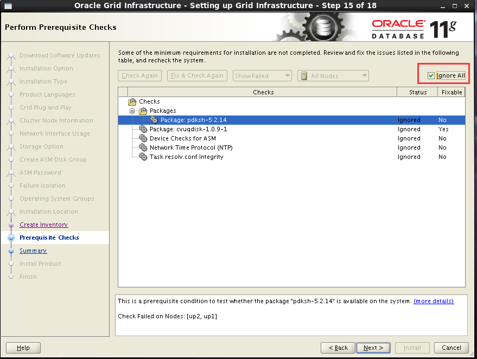Click the disabled Install button
Image resolution: width=477 pixels, height=359 pixels.
click(412, 348)
